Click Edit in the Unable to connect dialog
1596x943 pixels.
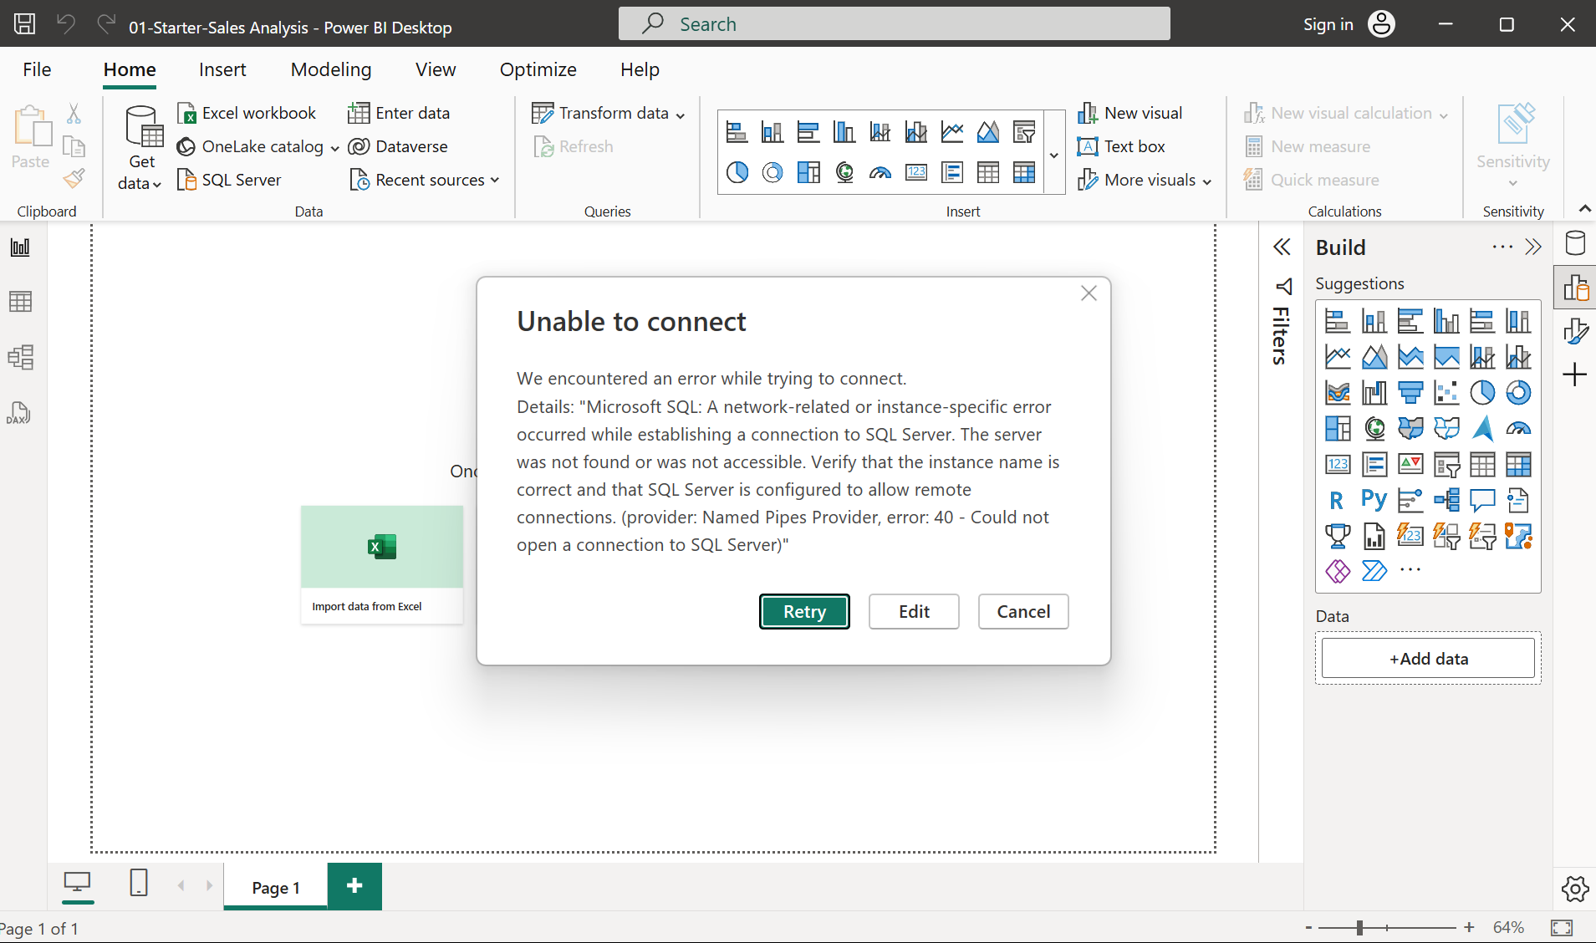(x=914, y=611)
